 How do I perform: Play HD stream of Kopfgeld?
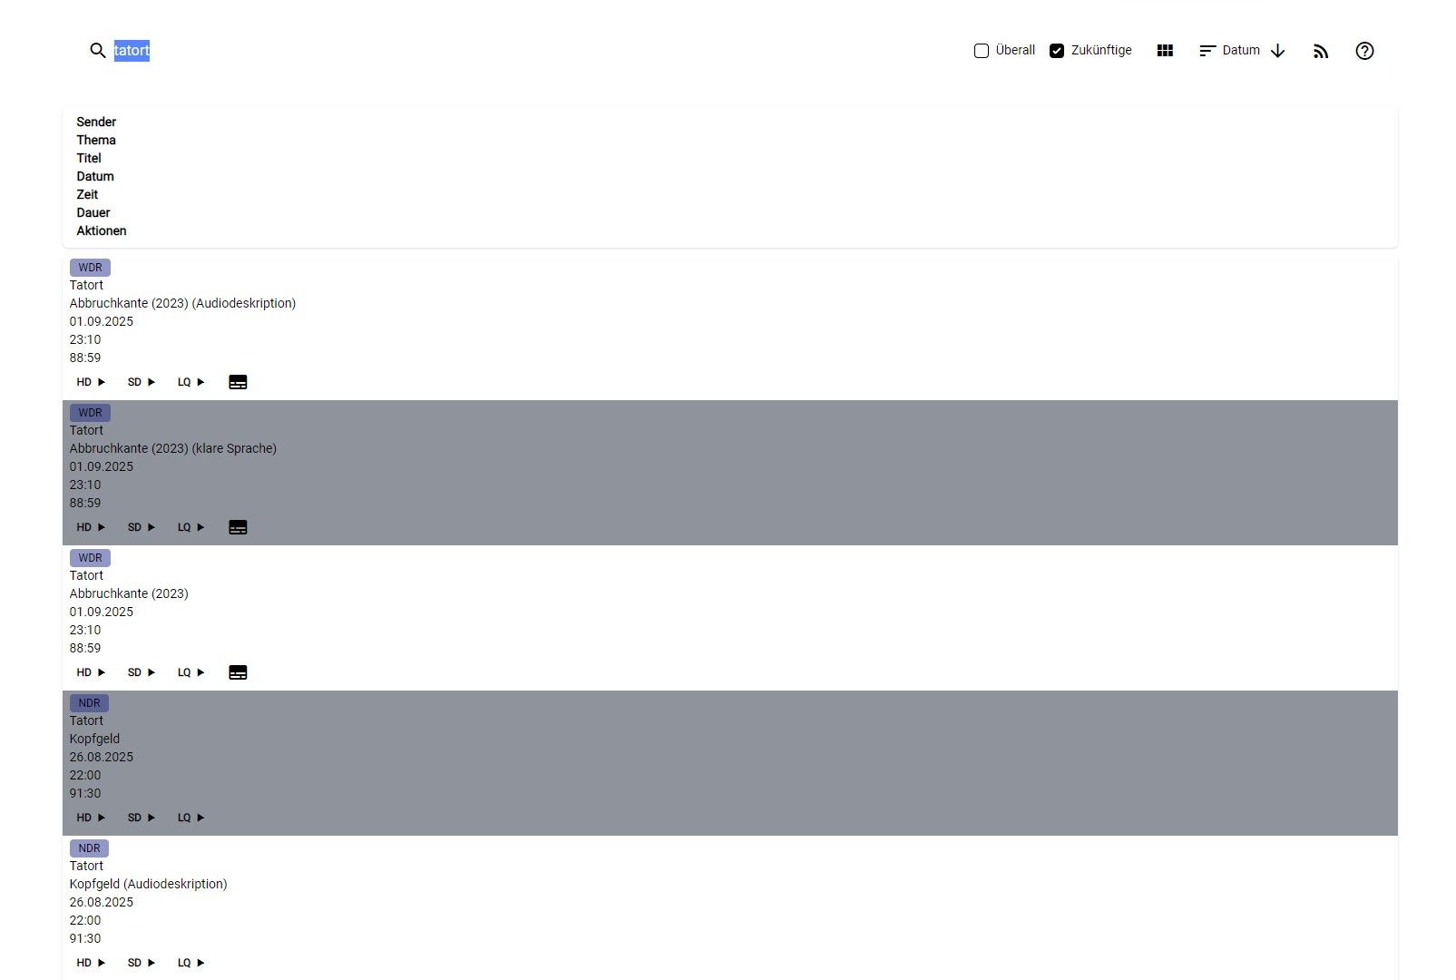(x=91, y=818)
